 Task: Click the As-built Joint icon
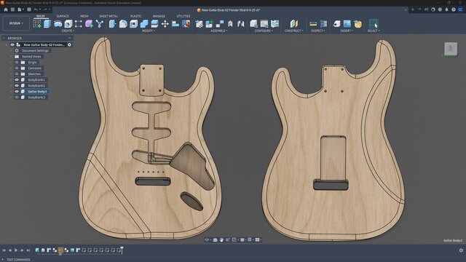point(241,24)
